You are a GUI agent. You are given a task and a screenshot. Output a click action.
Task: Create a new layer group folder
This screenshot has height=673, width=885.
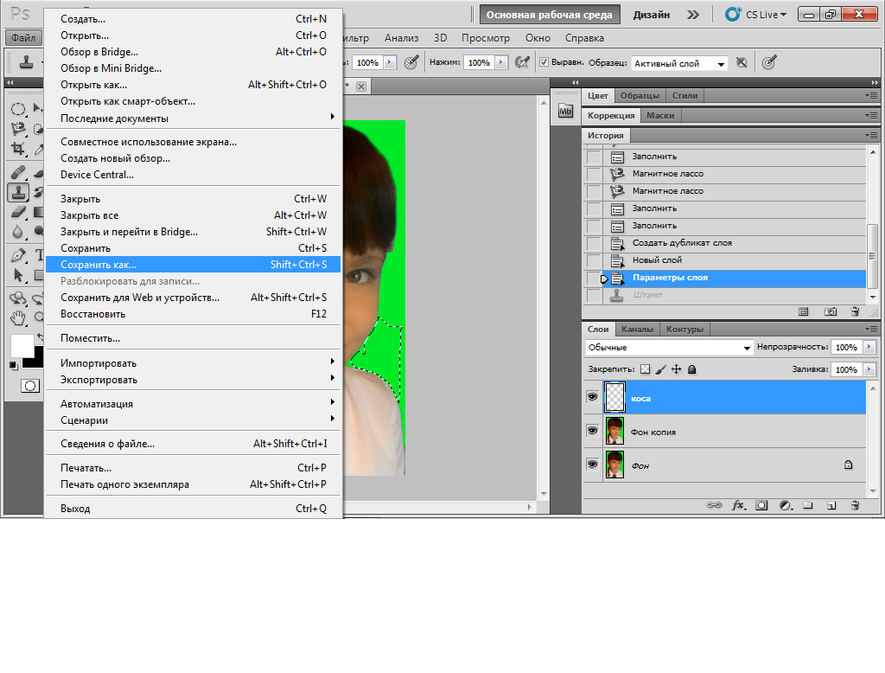point(808,505)
